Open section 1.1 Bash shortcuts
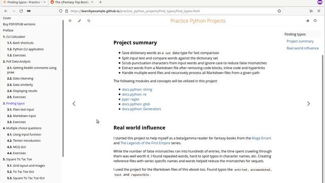325x183 pixels. tap(20, 43)
